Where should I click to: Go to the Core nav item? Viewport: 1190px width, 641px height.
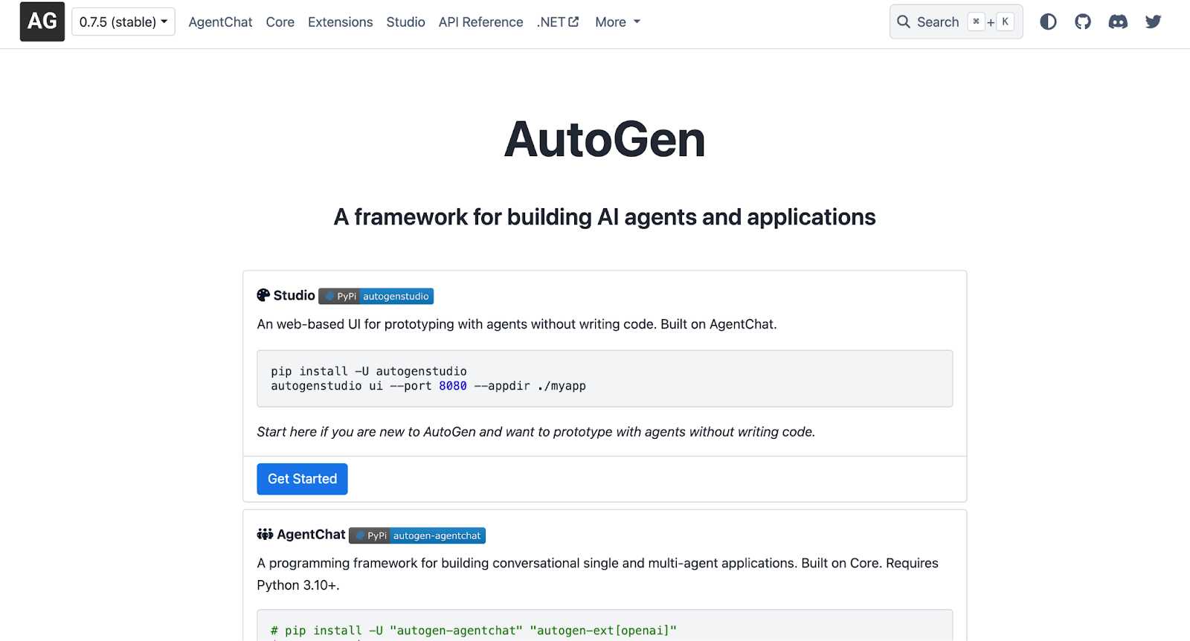tap(280, 22)
